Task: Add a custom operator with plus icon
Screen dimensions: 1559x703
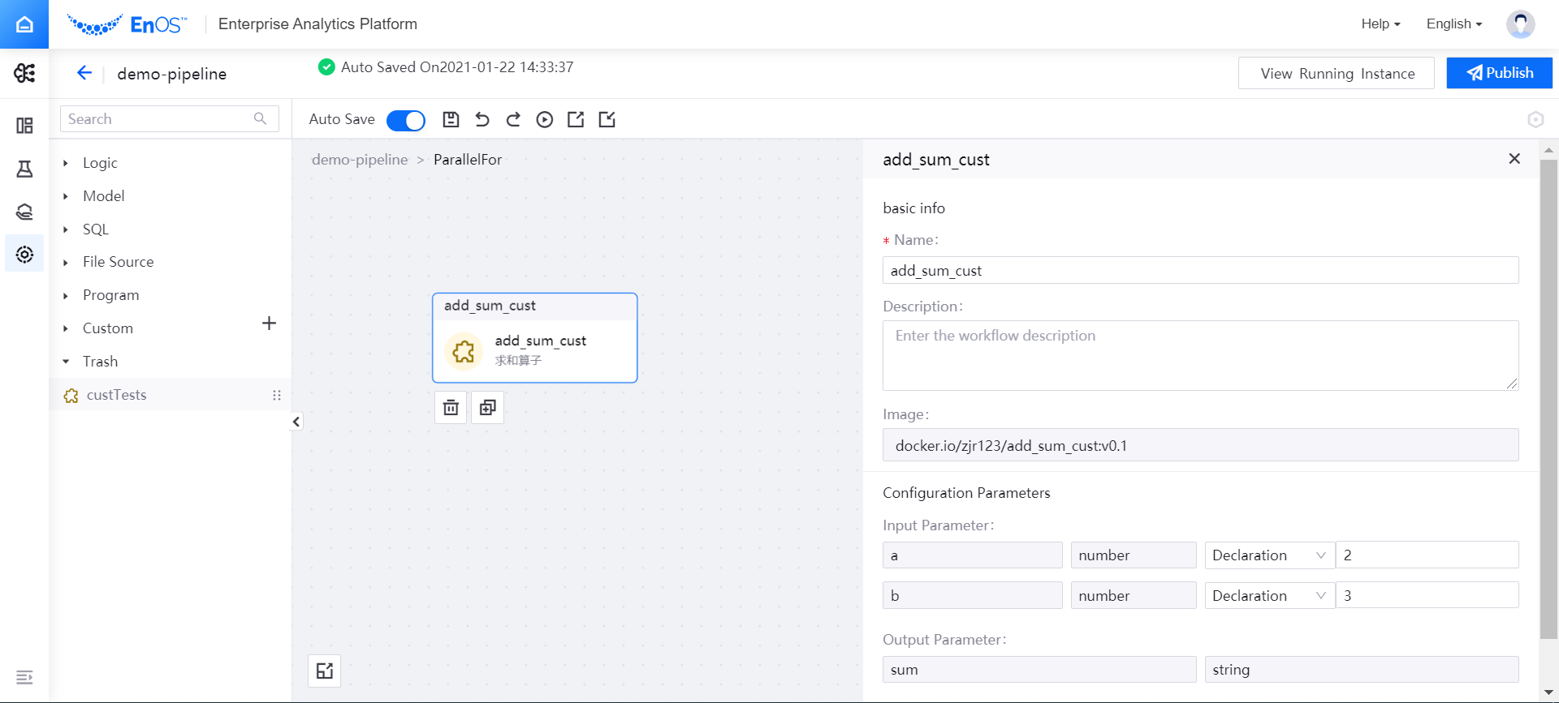Action: pos(270,324)
